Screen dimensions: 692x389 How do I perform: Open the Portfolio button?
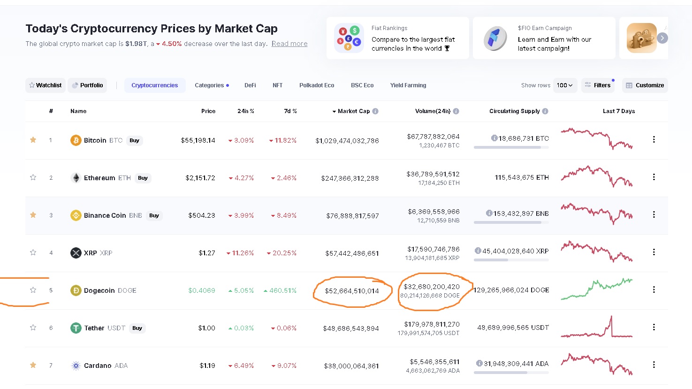tap(87, 85)
